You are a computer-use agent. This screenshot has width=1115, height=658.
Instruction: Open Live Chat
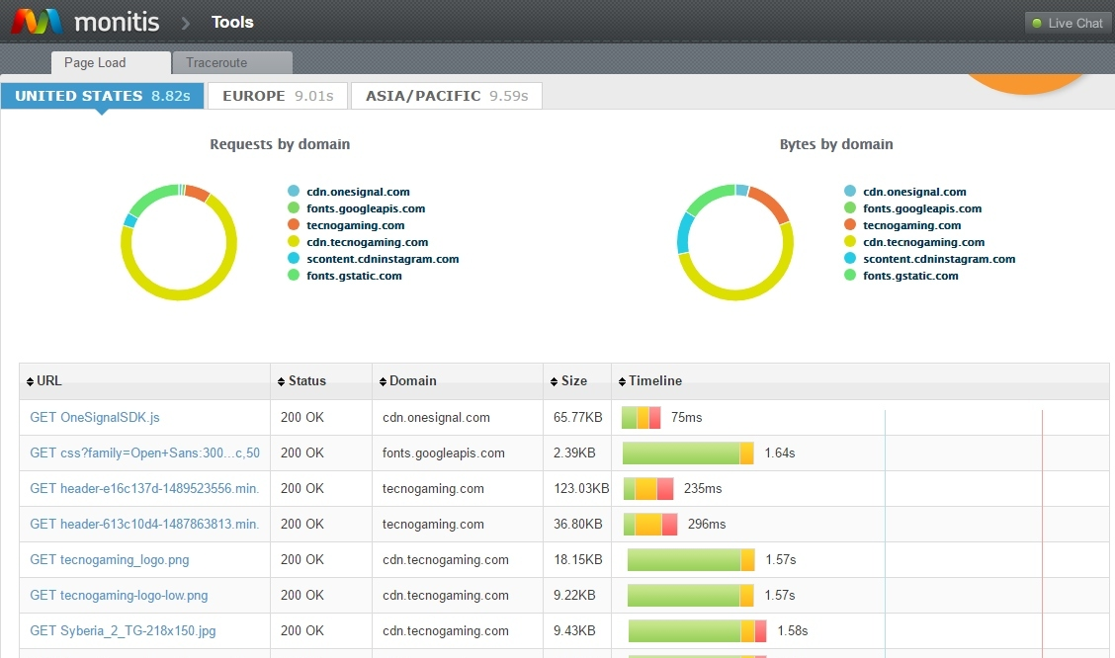tap(1068, 23)
